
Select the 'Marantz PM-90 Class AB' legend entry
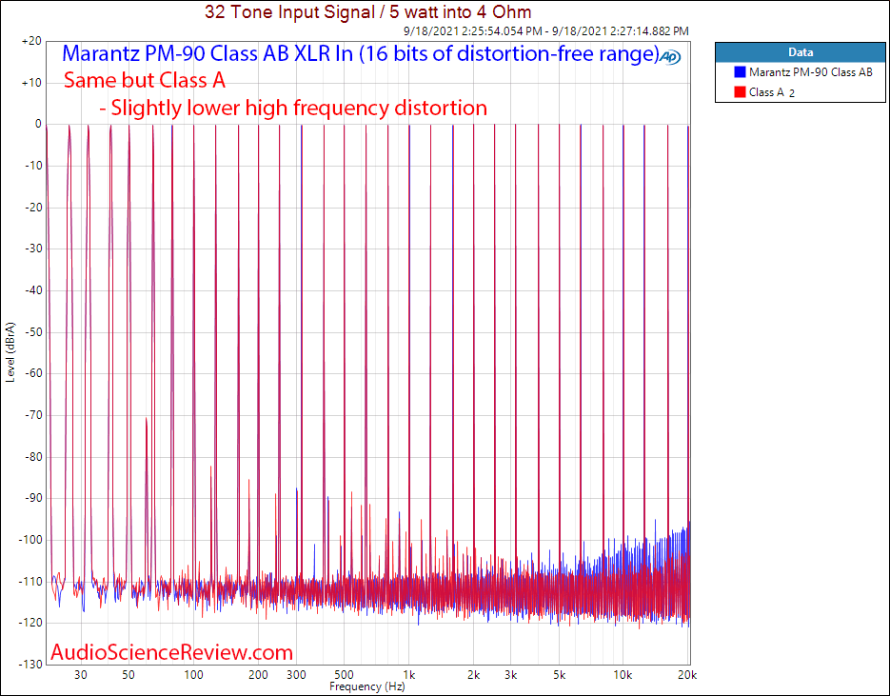(x=811, y=72)
